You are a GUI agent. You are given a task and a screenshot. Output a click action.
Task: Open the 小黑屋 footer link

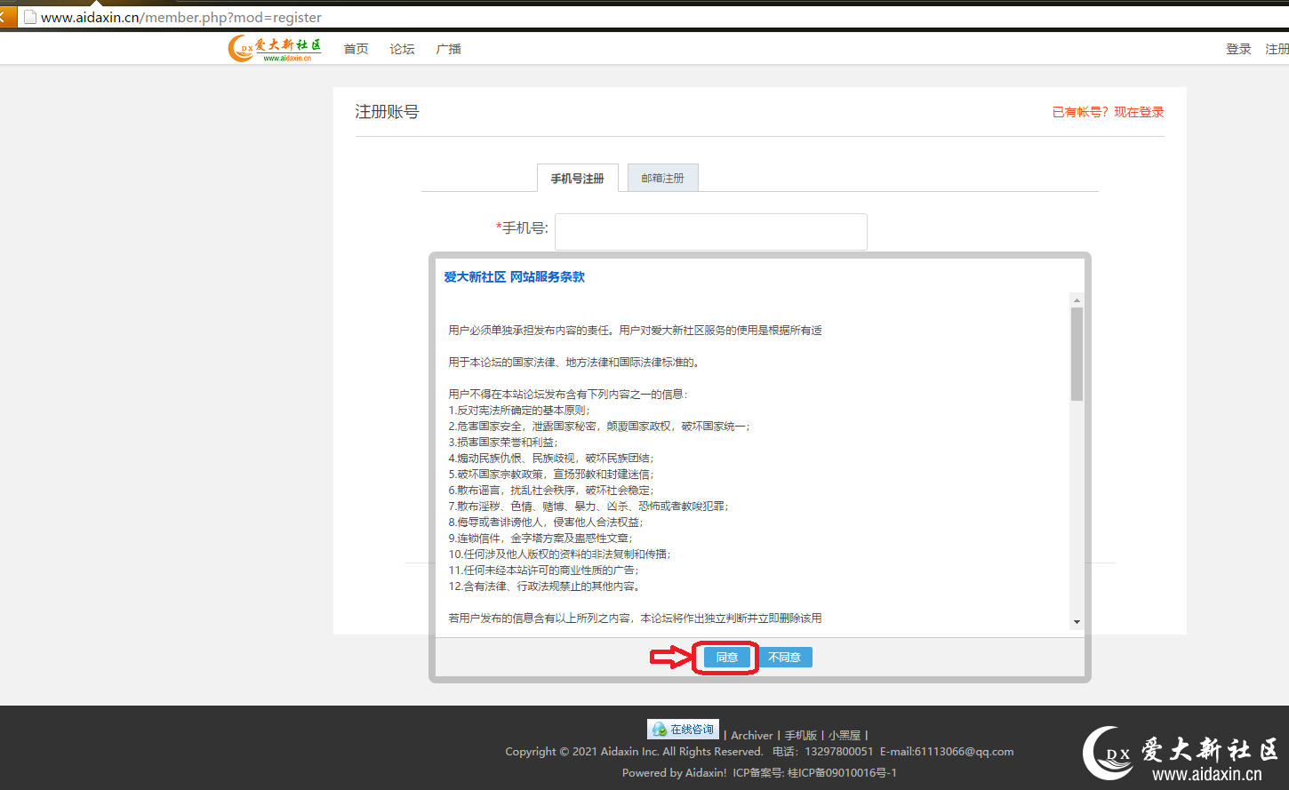point(845,736)
